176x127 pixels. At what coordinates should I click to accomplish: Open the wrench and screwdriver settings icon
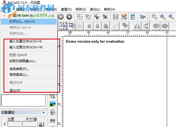click(124, 17)
